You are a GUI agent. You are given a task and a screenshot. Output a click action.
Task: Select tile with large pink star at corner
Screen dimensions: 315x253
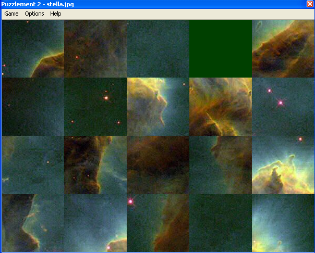pyautogui.click(x=158, y=223)
